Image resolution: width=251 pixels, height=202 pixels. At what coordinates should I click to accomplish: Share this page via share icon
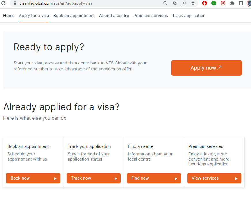coord(184,3)
